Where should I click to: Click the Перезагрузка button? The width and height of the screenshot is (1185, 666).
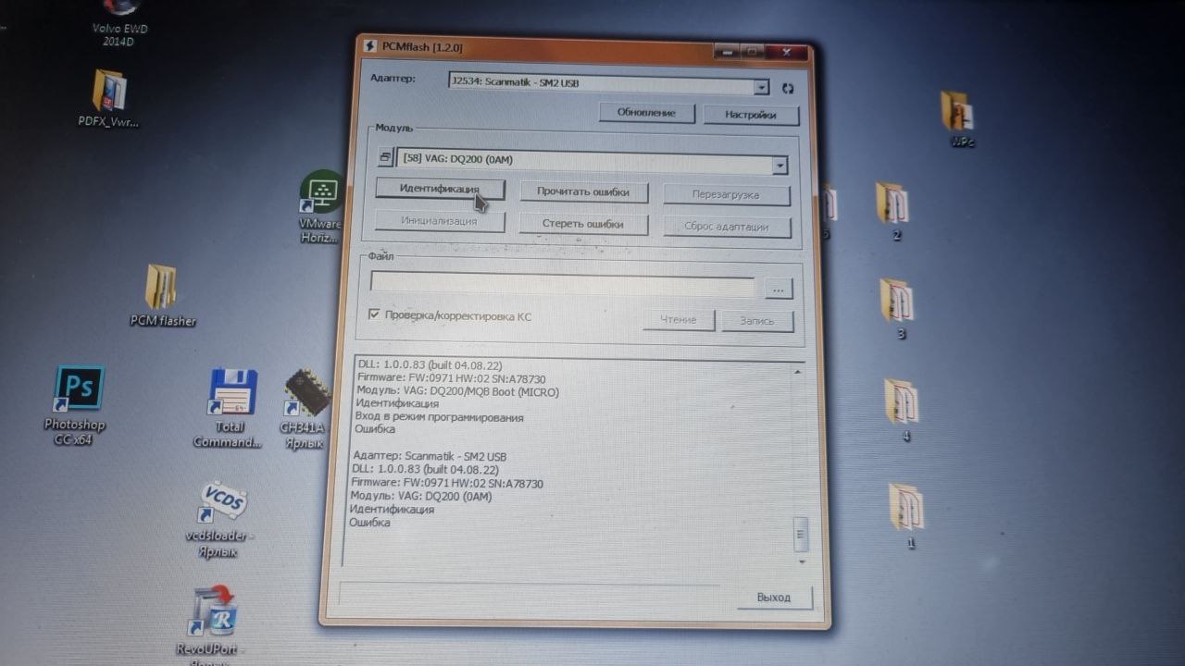tap(725, 195)
